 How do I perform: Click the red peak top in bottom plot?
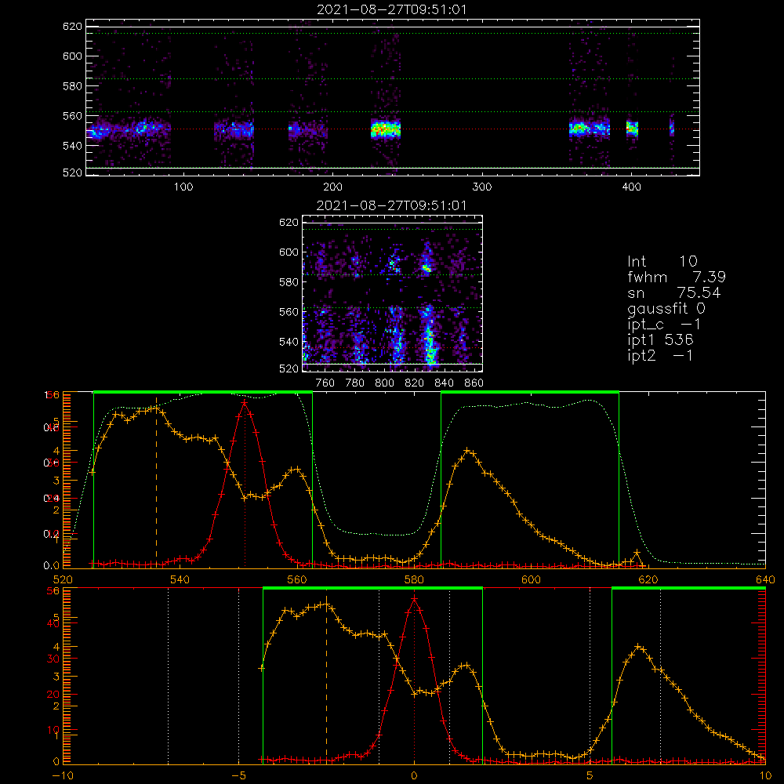[414, 598]
